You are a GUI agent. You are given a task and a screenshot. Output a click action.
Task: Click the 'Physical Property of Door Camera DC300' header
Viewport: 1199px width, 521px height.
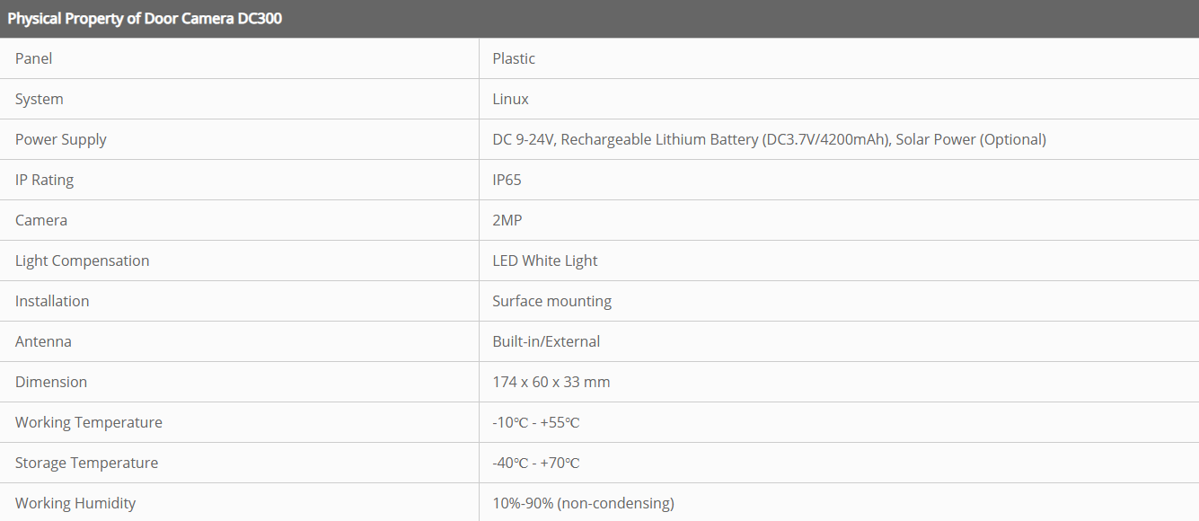click(145, 18)
